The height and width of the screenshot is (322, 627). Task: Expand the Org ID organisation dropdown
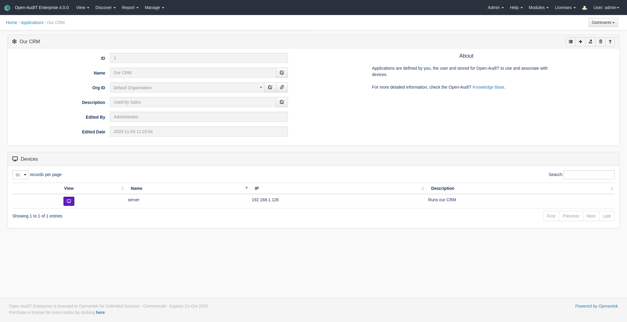tap(187, 88)
